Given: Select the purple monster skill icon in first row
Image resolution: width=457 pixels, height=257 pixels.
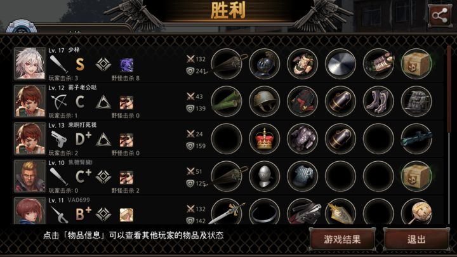Looking at the screenshot, I should pos(126,65).
